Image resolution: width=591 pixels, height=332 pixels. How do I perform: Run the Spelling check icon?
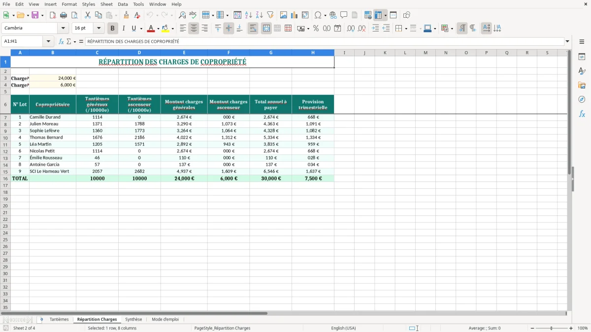point(193,15)
